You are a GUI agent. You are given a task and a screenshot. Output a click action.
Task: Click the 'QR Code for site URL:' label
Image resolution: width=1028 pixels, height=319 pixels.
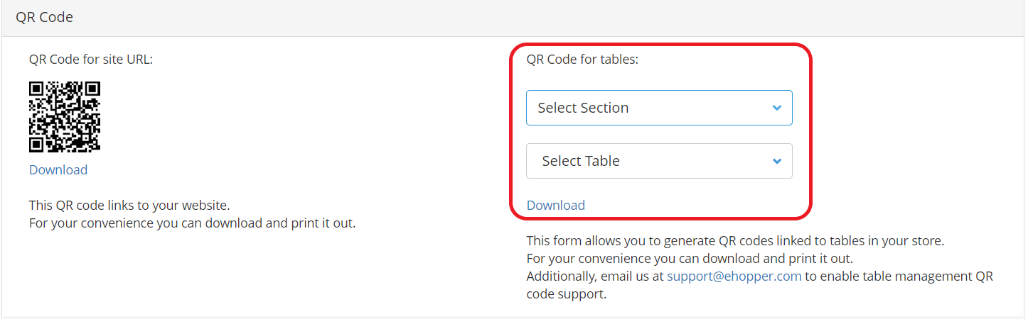(x=91, y=60)
